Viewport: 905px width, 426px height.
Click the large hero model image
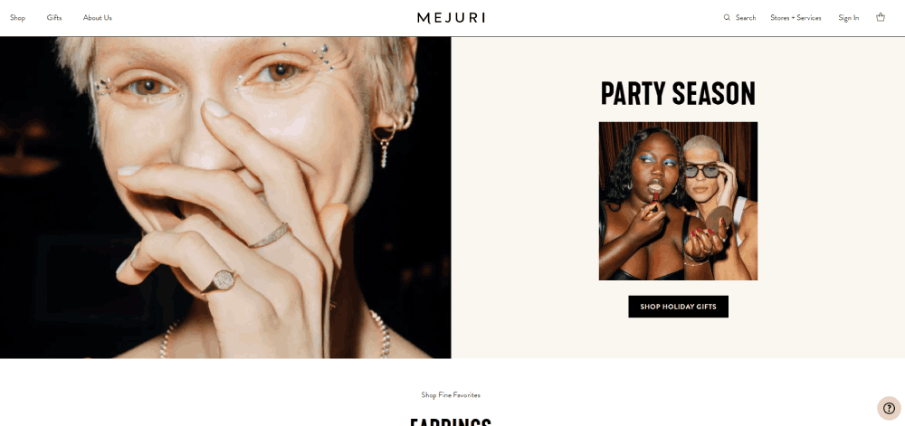click(x=225, y=198)
